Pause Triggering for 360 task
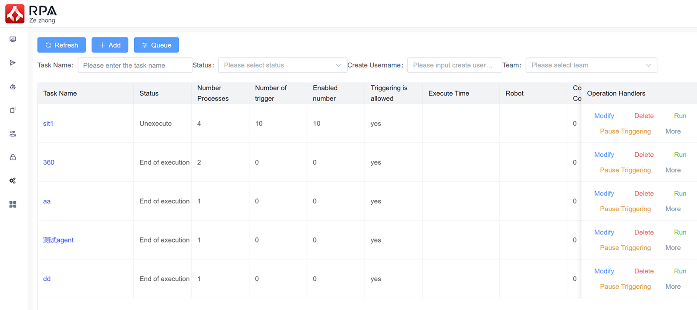 (x=625, y=170)
